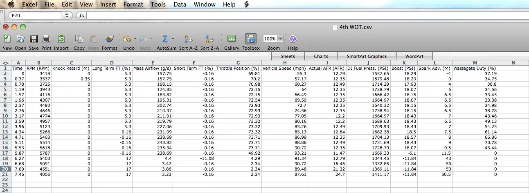Save the workbook with Save icon
Image resolution: width=529 pixels, height=193 pixels.
34,39
